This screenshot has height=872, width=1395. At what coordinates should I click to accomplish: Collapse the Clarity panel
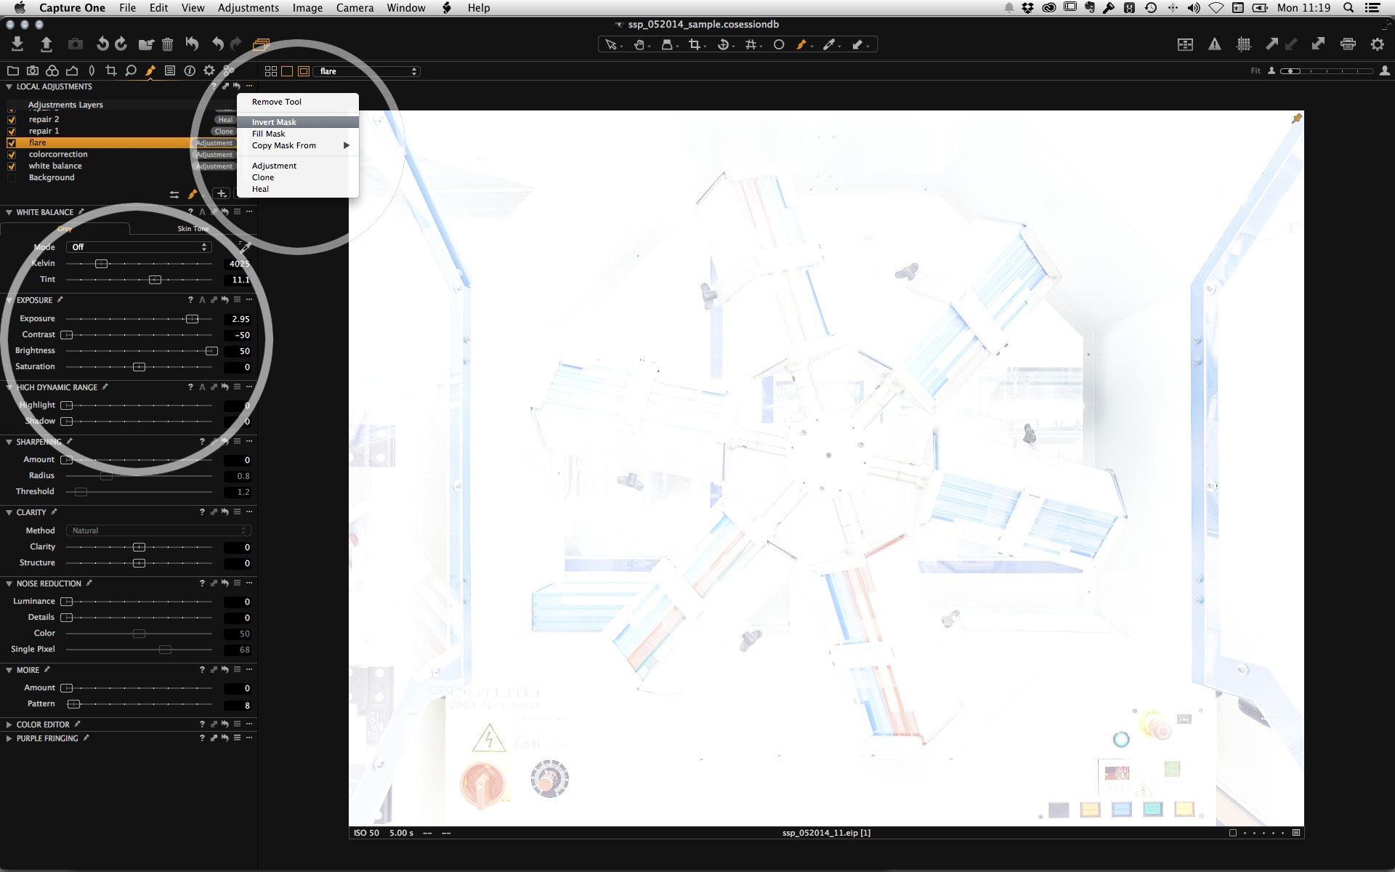click(x=9, y=512)
